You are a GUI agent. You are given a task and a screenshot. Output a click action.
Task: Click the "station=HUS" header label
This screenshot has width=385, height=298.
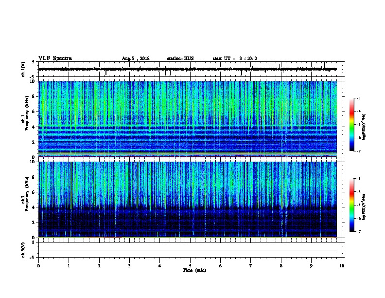coord(180,58)
